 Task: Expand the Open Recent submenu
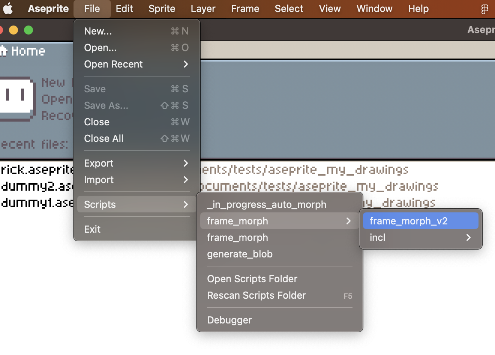click(113, 64)
